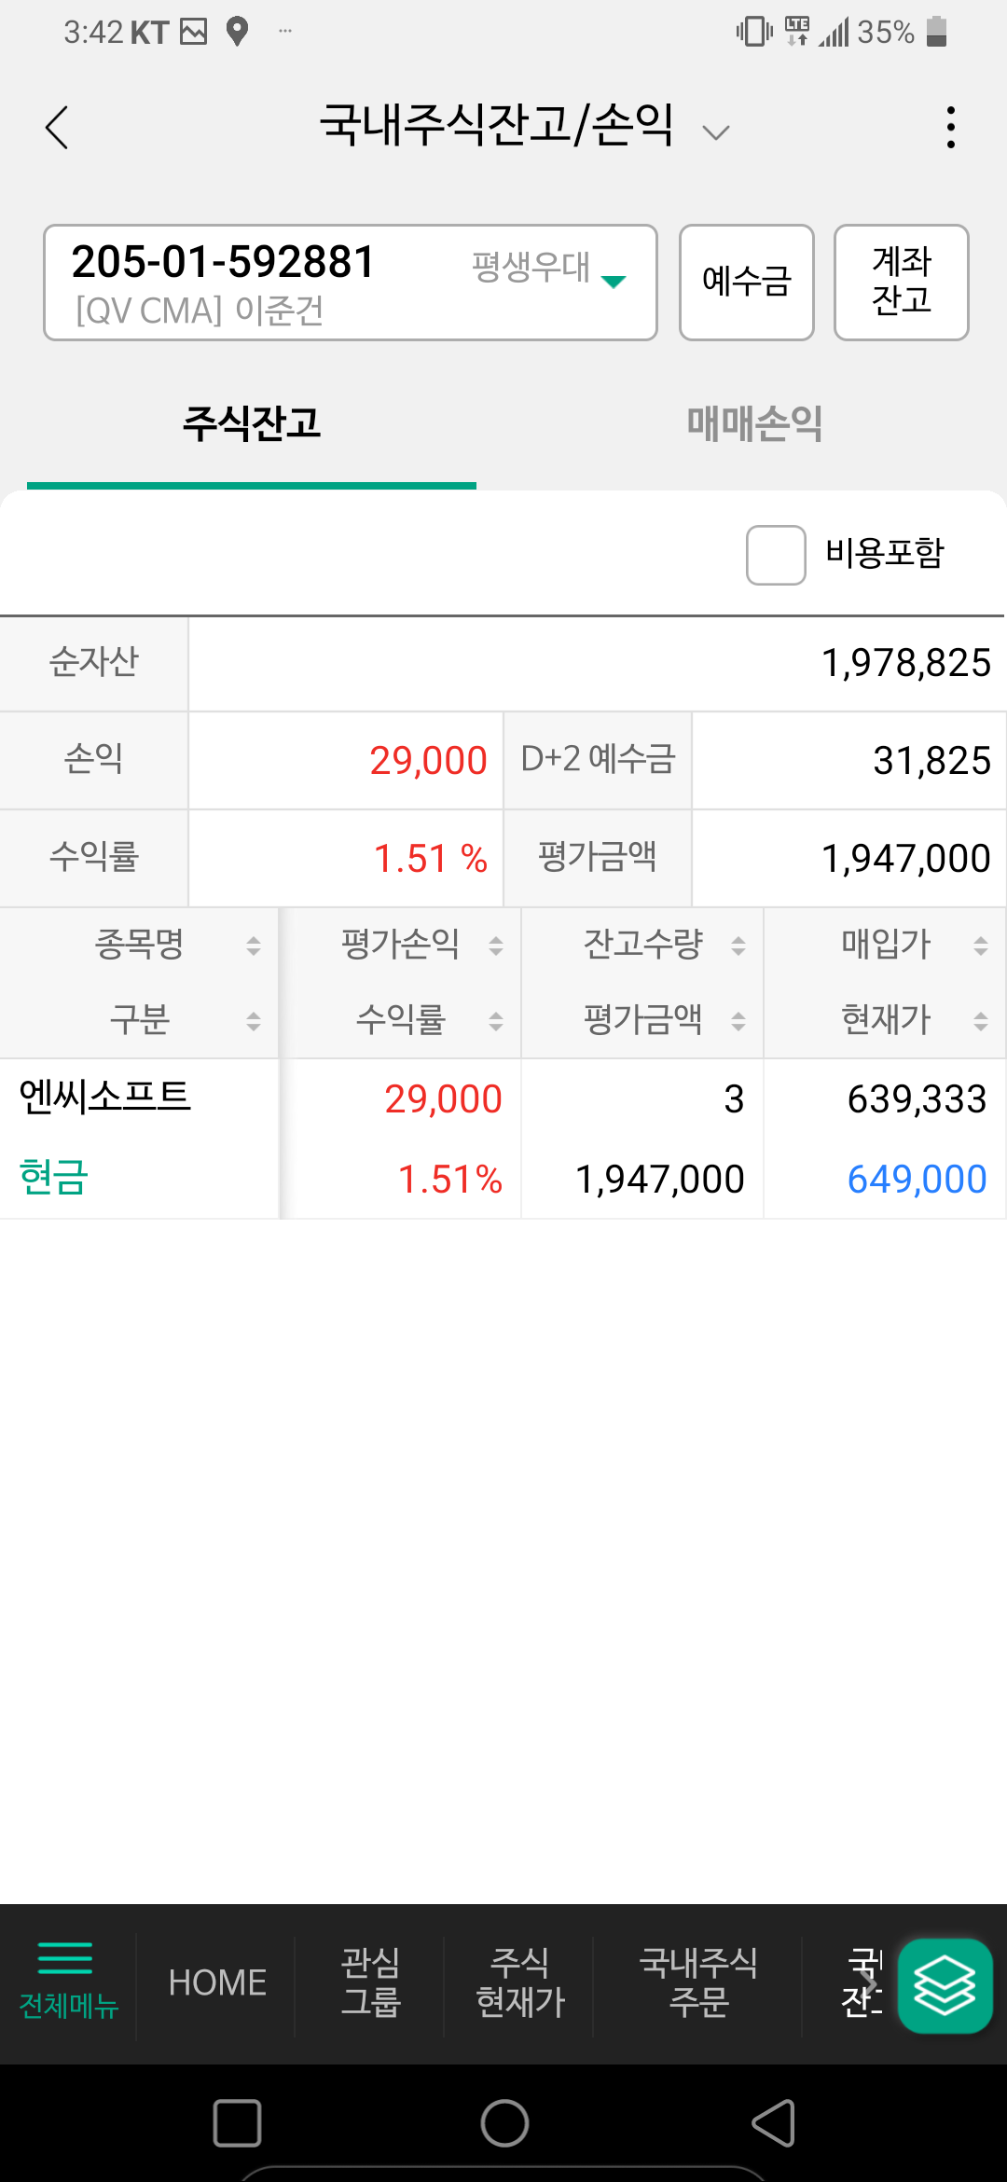Viewport: 1007px width, 2182px height.
Task: Tap the 예수금 button
Action: (746, 283)
